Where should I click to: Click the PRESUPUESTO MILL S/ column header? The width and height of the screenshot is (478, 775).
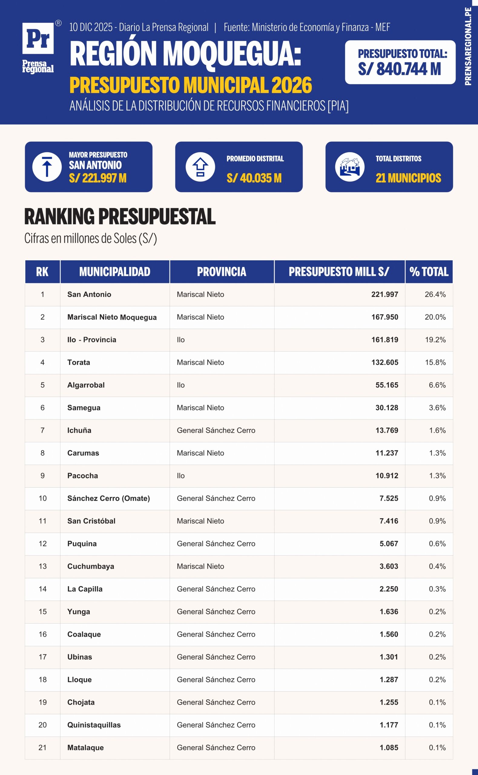(339, 272)
